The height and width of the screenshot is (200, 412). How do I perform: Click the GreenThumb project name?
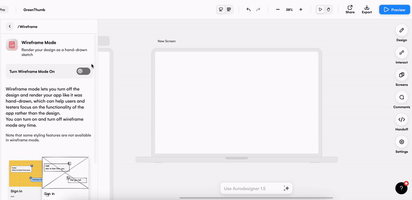[34, 10]
